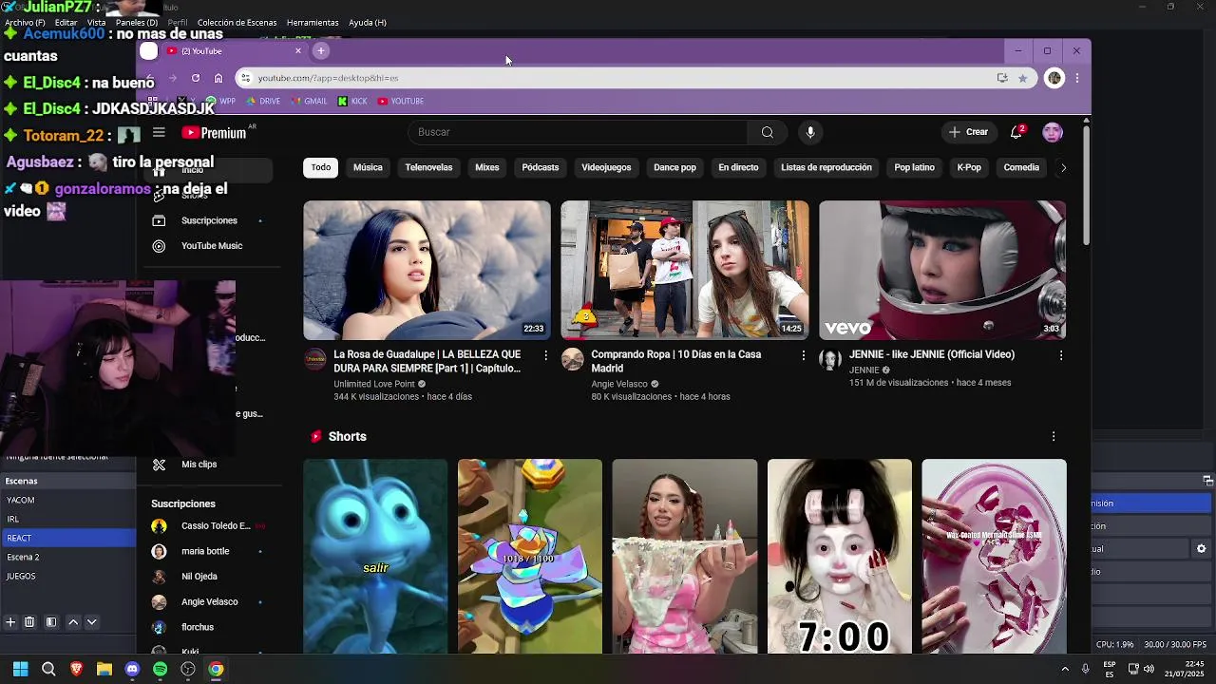Screen dimensions: 1216x684
Task: Open the DRIVE bookmark
Action: tap(263, 101)
